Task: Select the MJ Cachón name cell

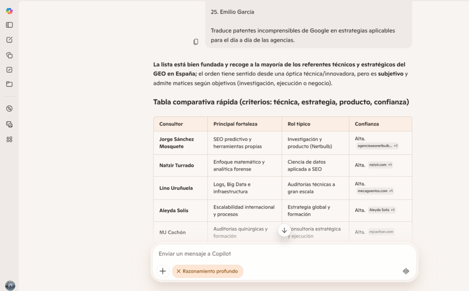Action: pos(180,232)
